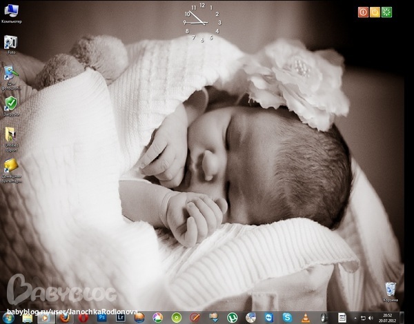Open the Windows Start menu
Screen dimensions: 414x324
pos(8,317)
